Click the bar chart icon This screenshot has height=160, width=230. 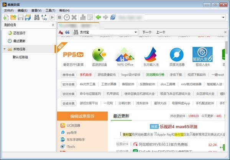83,18
